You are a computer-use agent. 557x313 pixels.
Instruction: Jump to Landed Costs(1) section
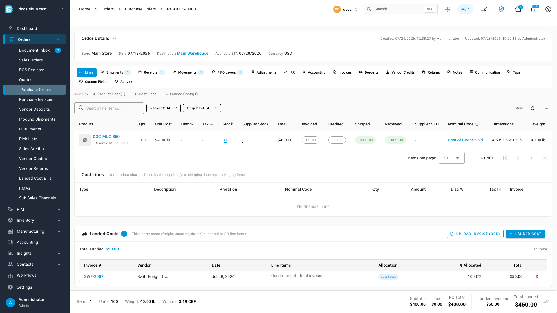click(181, 94)
